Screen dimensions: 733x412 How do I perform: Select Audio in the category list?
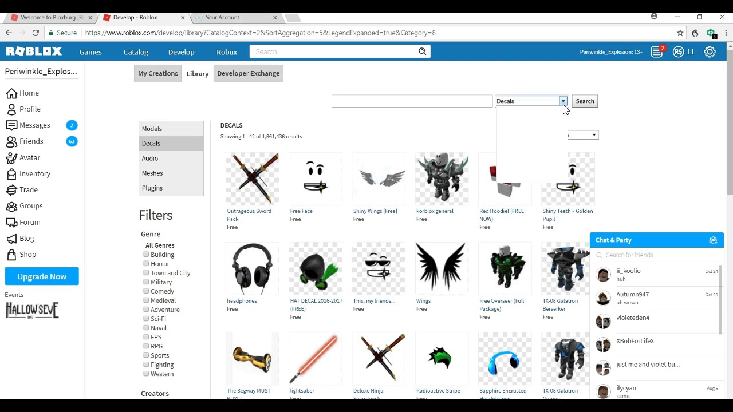pyautogui.click(x=171, y=159)
